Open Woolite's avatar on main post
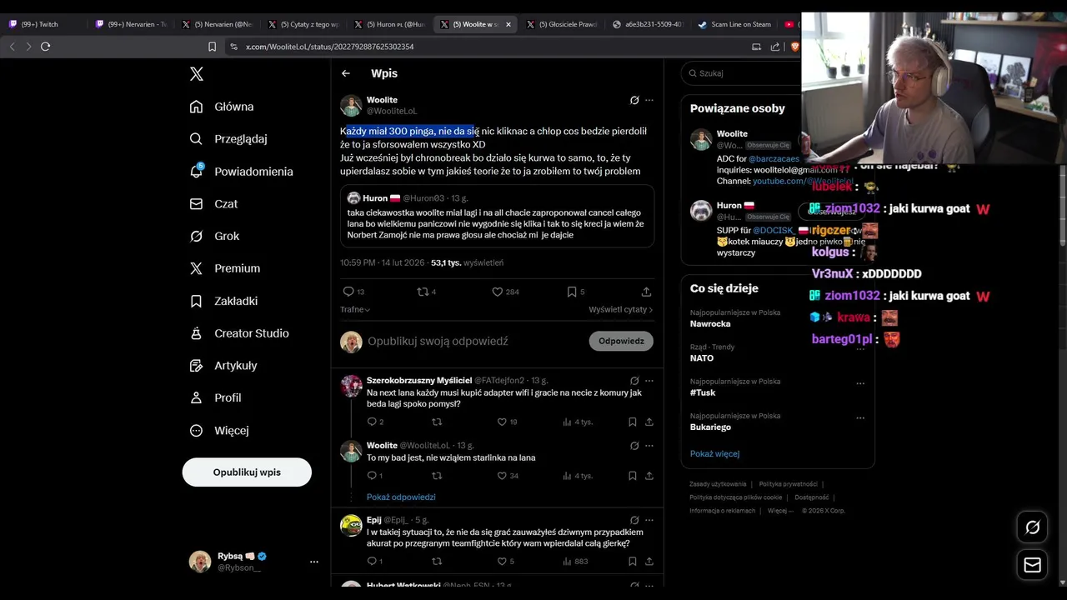The height and width of the screenshot is (600, 1067). coord(351,106)
